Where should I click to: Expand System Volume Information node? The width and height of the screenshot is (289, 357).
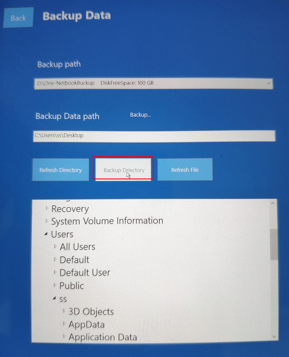[x=47, y=221]
